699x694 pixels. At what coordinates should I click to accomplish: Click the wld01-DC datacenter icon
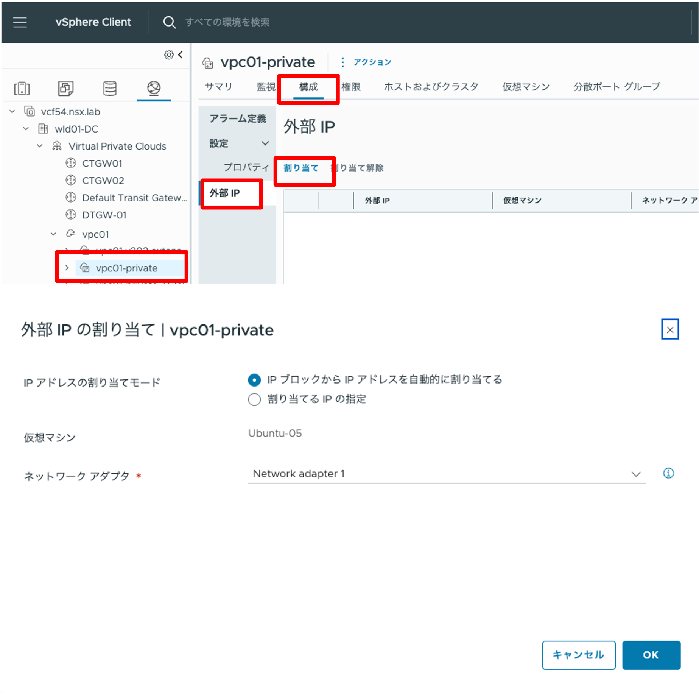pyautogui.click(x=43, y=129)
